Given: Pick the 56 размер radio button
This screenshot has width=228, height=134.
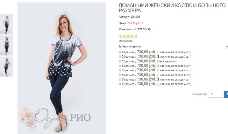Looking at the screenshot, I should [120, 70].
